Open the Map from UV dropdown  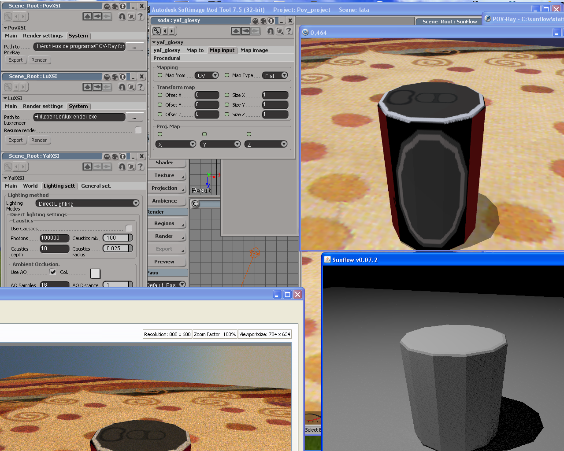[x=207, y=76]
